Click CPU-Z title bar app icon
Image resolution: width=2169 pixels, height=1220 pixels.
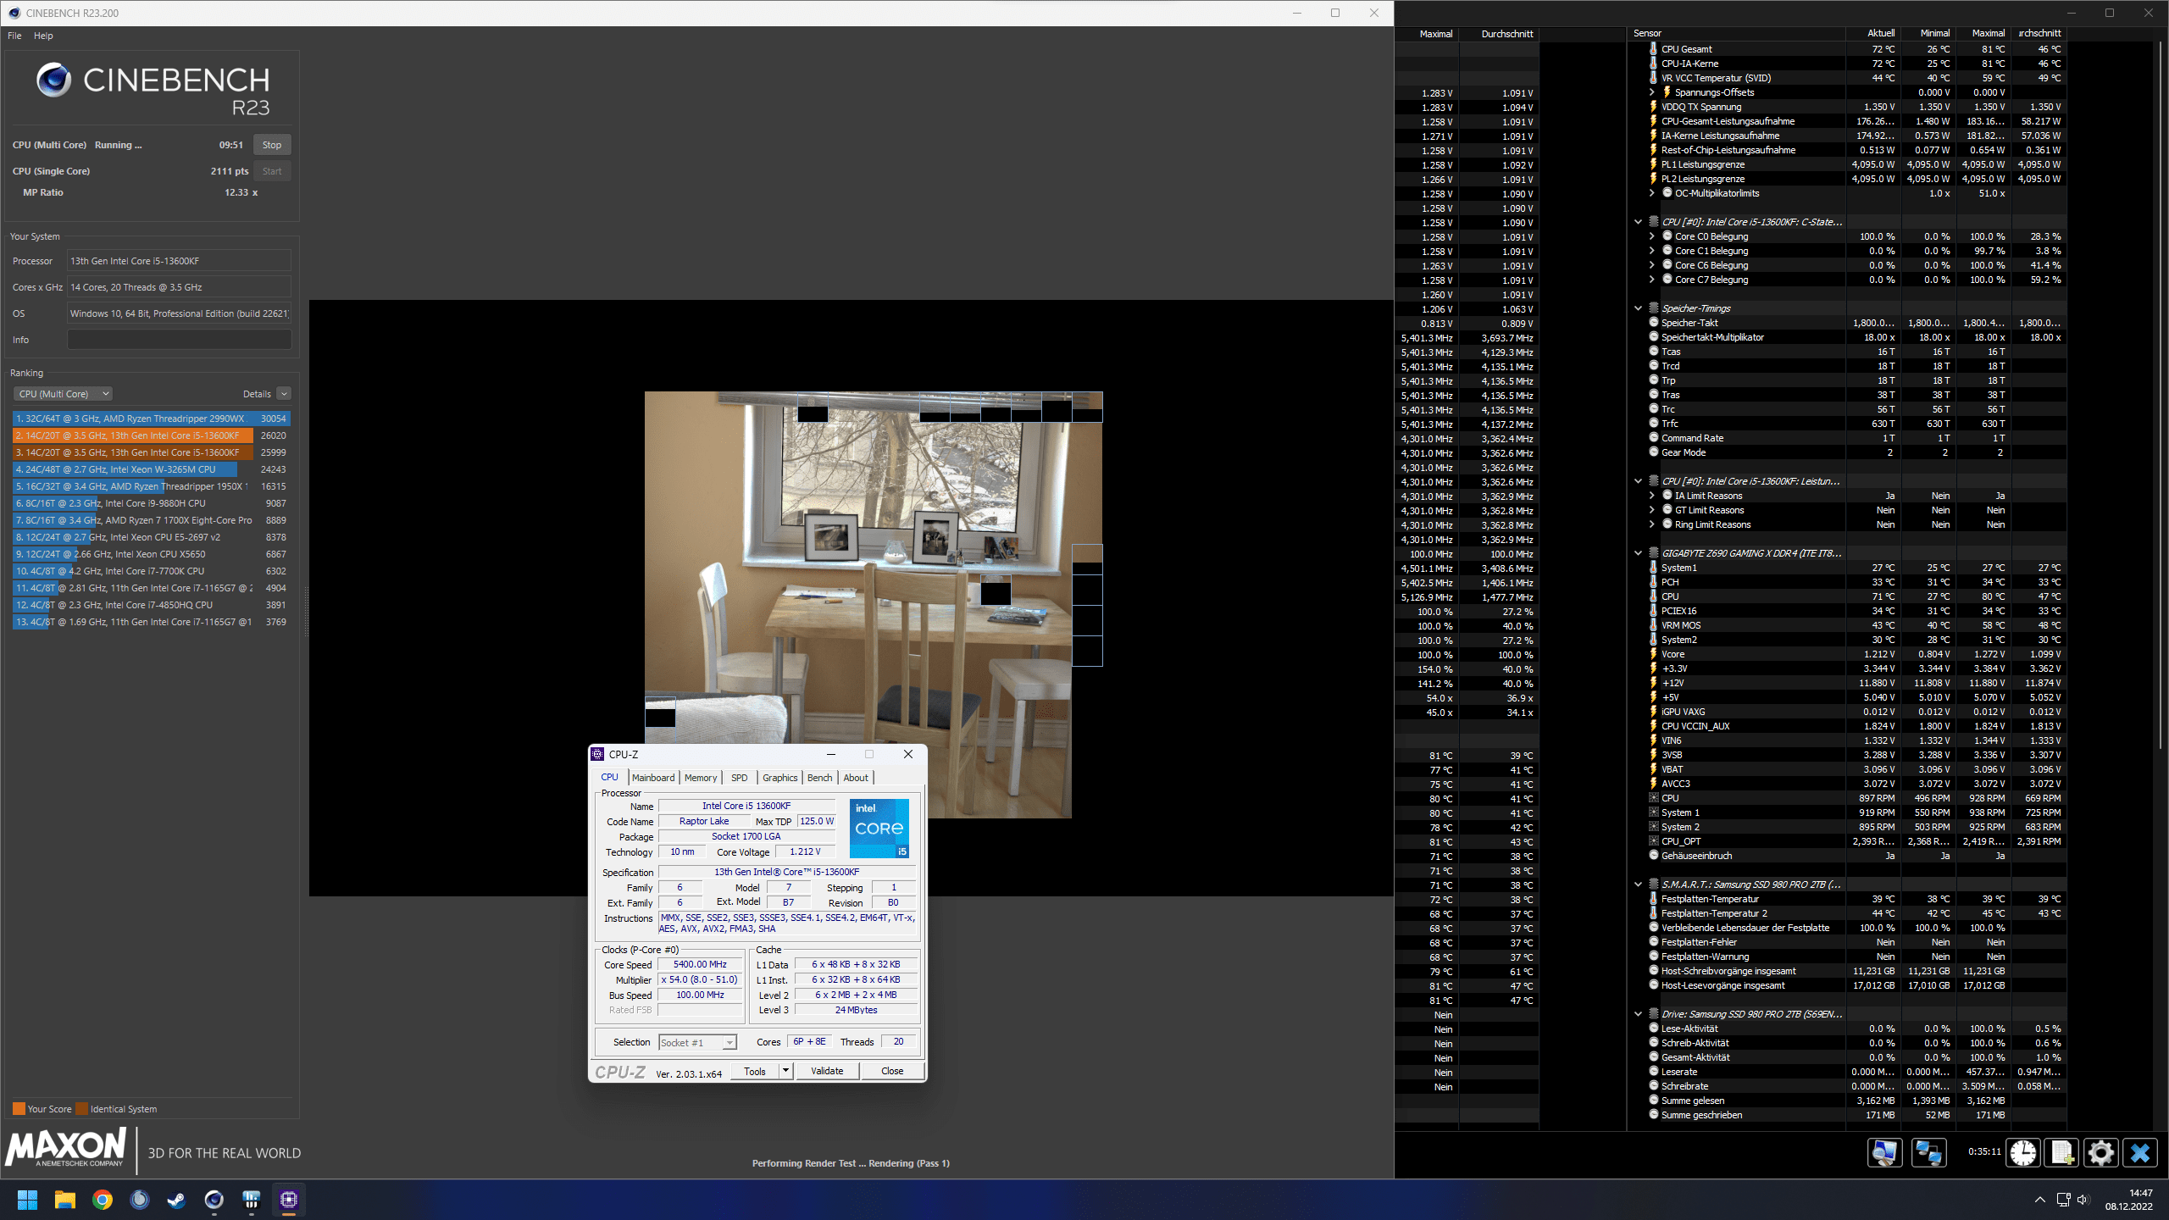click(x=598, y=754)
